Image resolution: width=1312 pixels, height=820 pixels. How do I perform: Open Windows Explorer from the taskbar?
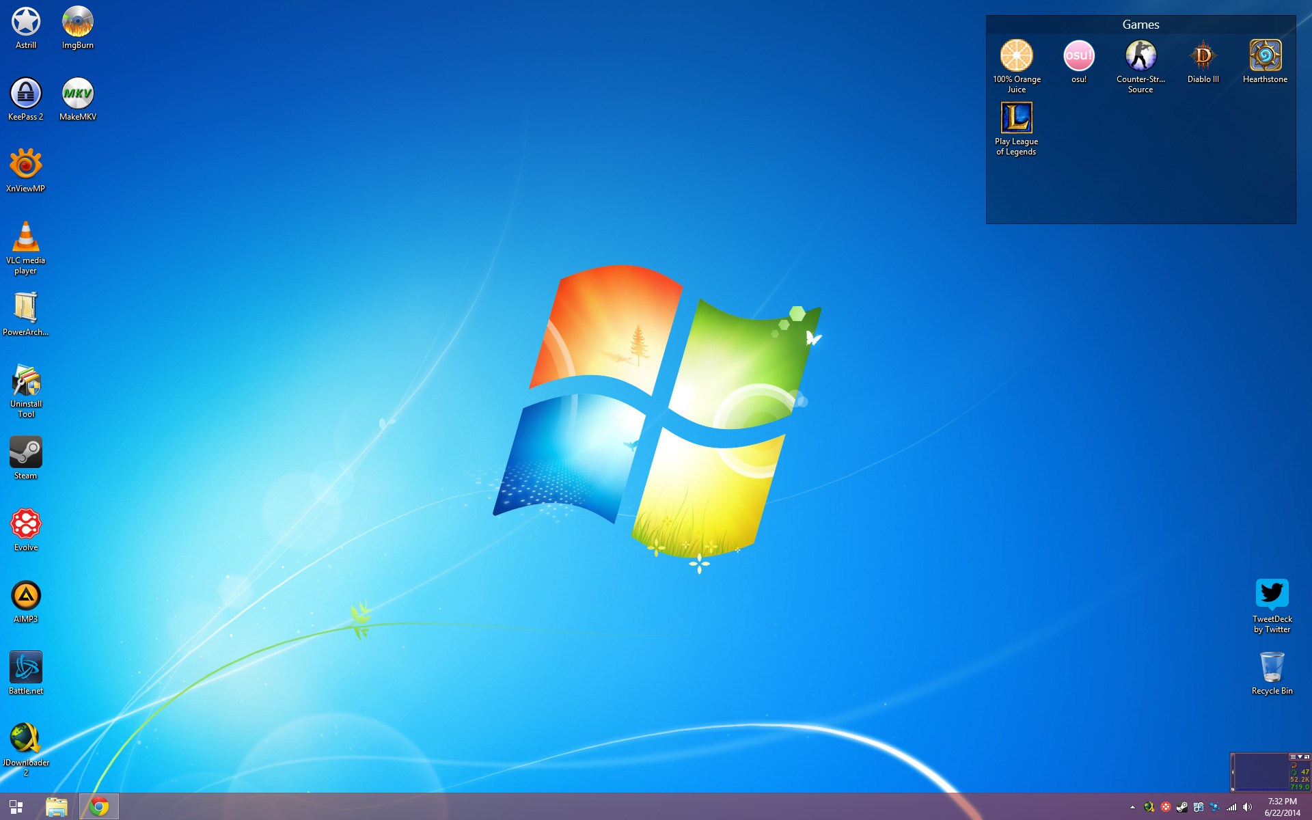[x=57, y=806]
